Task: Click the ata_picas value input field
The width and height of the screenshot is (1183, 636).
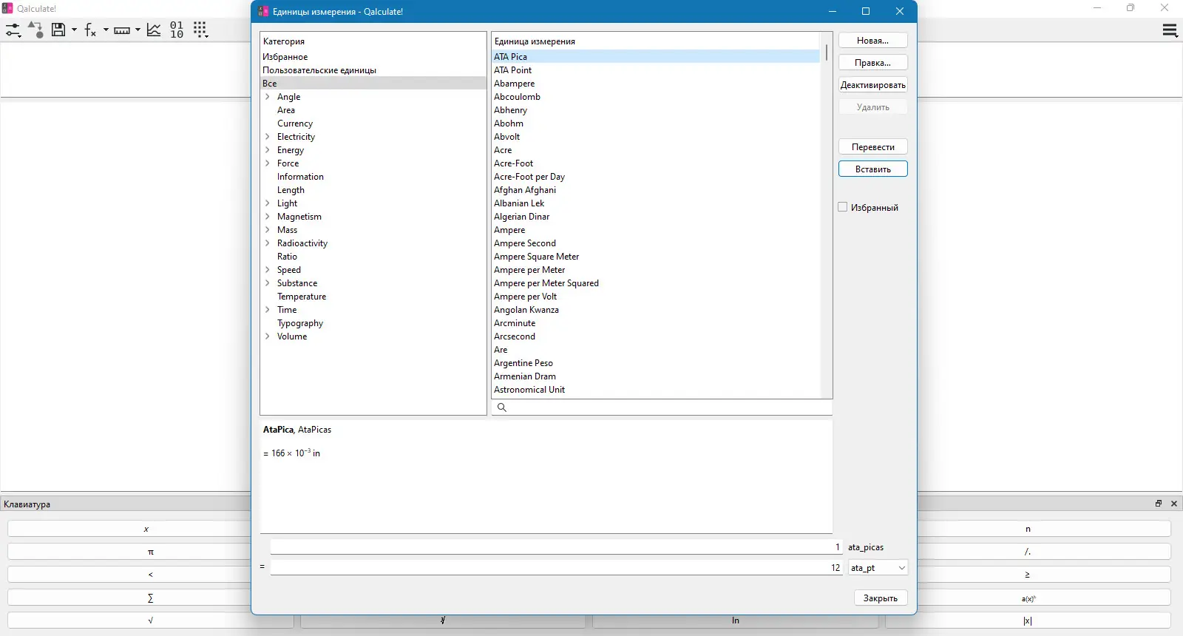Action: coord(556,547)
